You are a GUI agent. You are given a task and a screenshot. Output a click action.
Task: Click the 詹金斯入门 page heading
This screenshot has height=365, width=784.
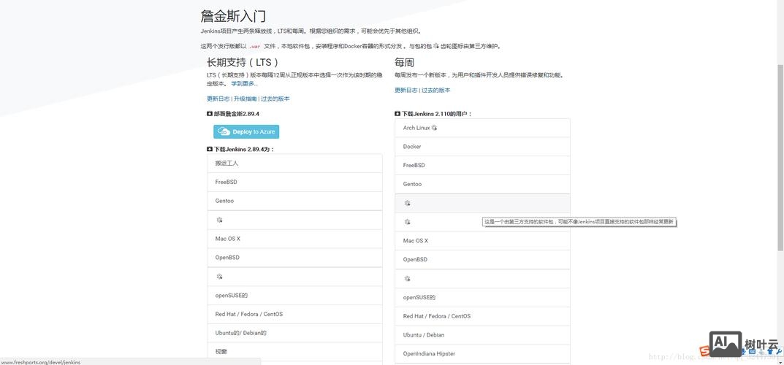[233, 16]
